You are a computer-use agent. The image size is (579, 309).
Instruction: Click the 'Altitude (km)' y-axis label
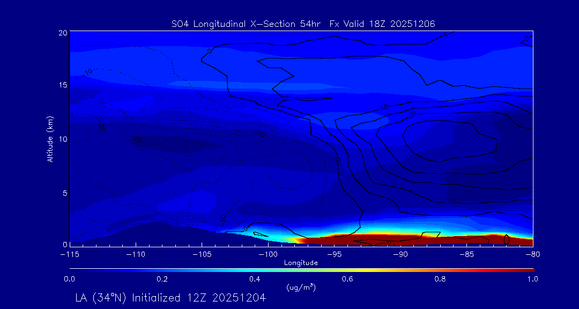click(x=50, y=138)
